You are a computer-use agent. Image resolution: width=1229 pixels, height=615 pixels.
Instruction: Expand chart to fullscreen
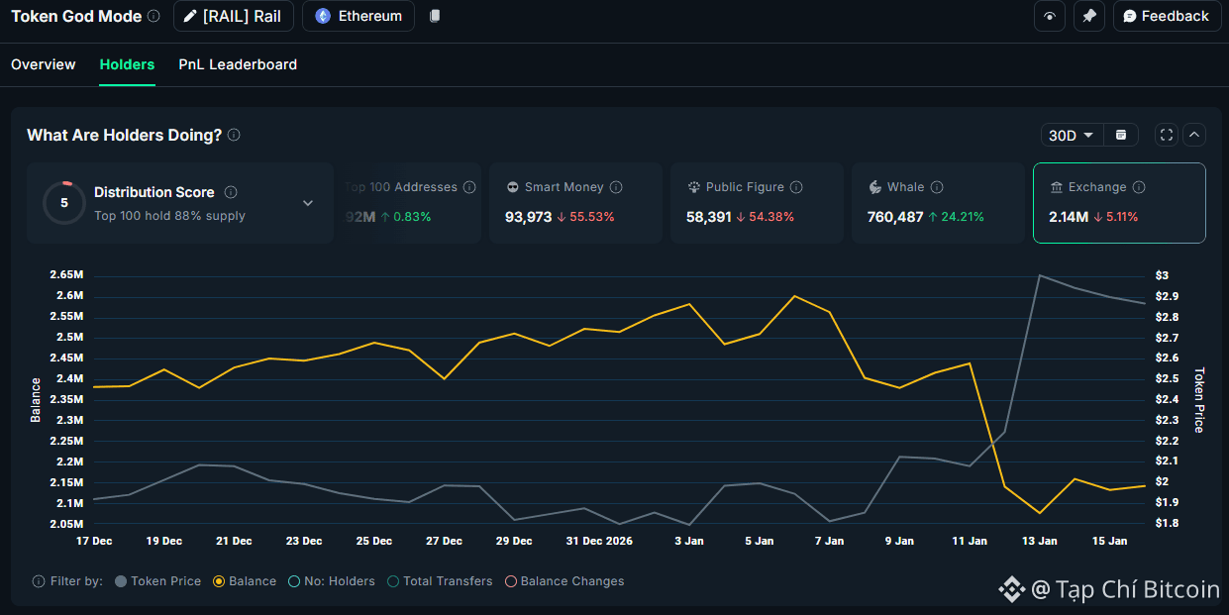1167,135
